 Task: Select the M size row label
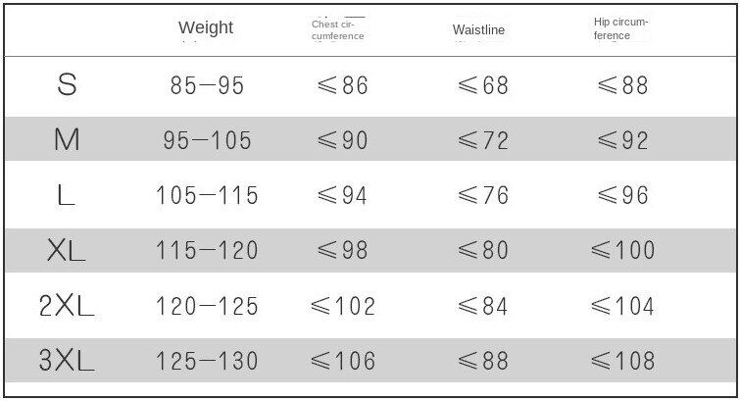pyautogui.click(x=67, y=140)
